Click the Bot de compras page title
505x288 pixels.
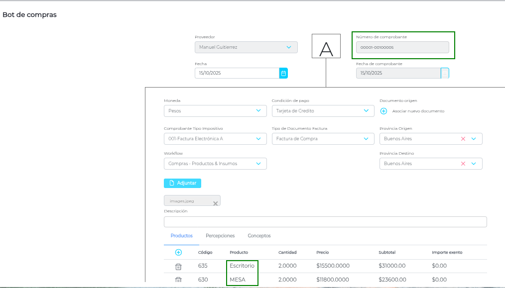29,15
